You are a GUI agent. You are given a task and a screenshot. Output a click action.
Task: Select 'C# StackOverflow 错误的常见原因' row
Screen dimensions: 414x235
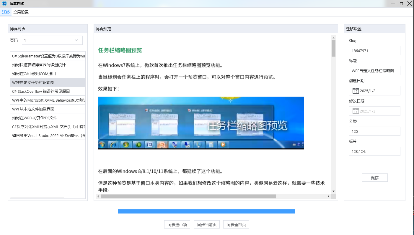click(48, 91)
